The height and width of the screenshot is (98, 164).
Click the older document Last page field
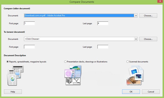pos(103,23)
